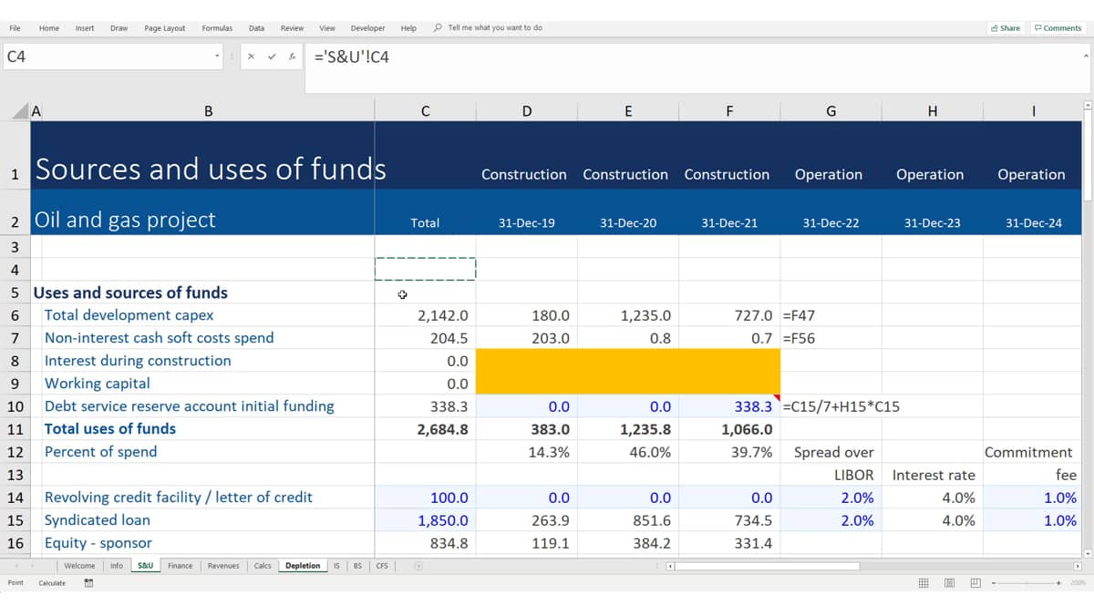Click the macro recording icon in status bar

pos(88,583)
